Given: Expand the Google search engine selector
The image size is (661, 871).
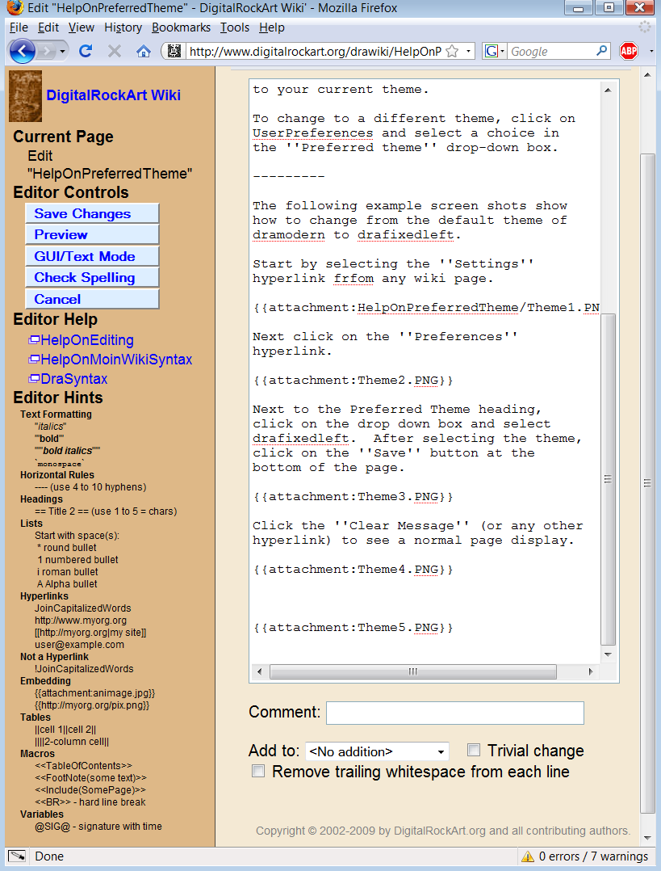Looking at the screenshot, I should click(x=495, y=51).
